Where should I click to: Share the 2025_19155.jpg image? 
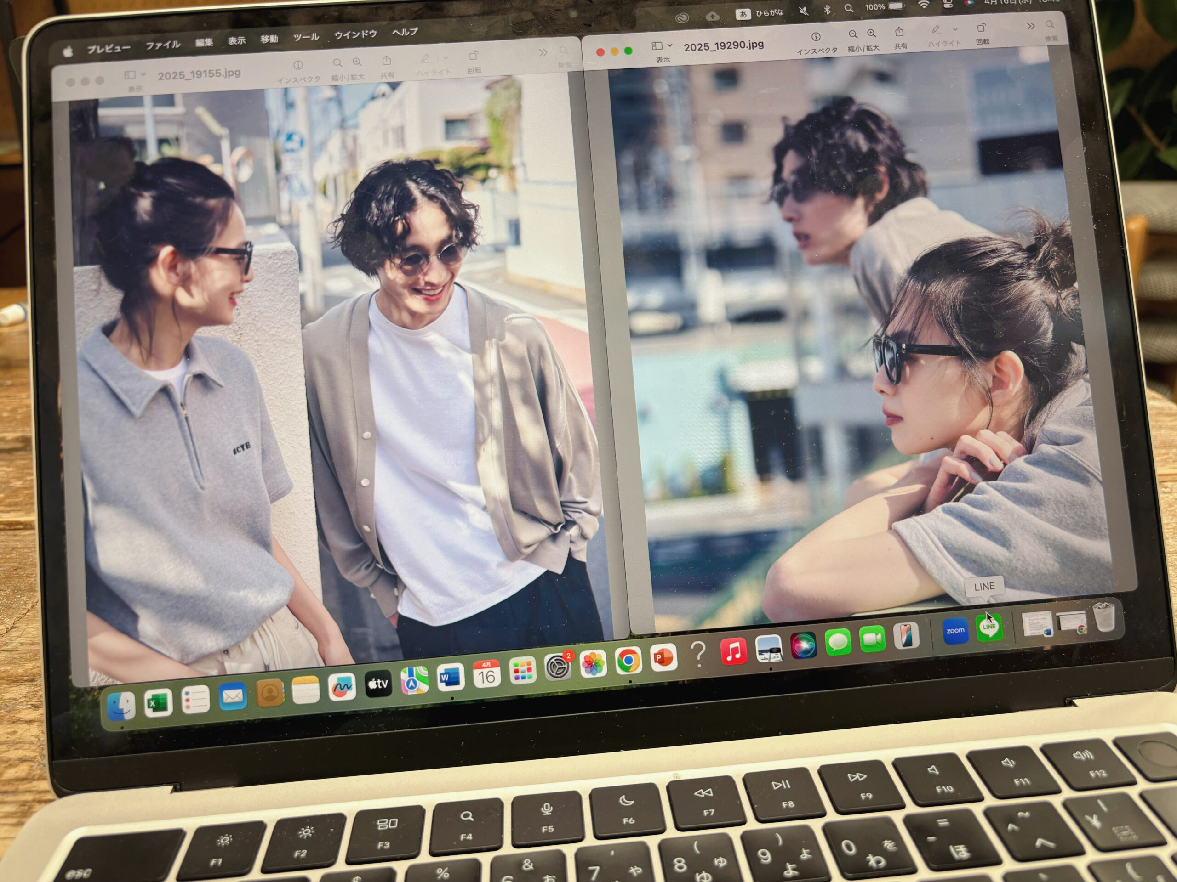pos(386,60)
